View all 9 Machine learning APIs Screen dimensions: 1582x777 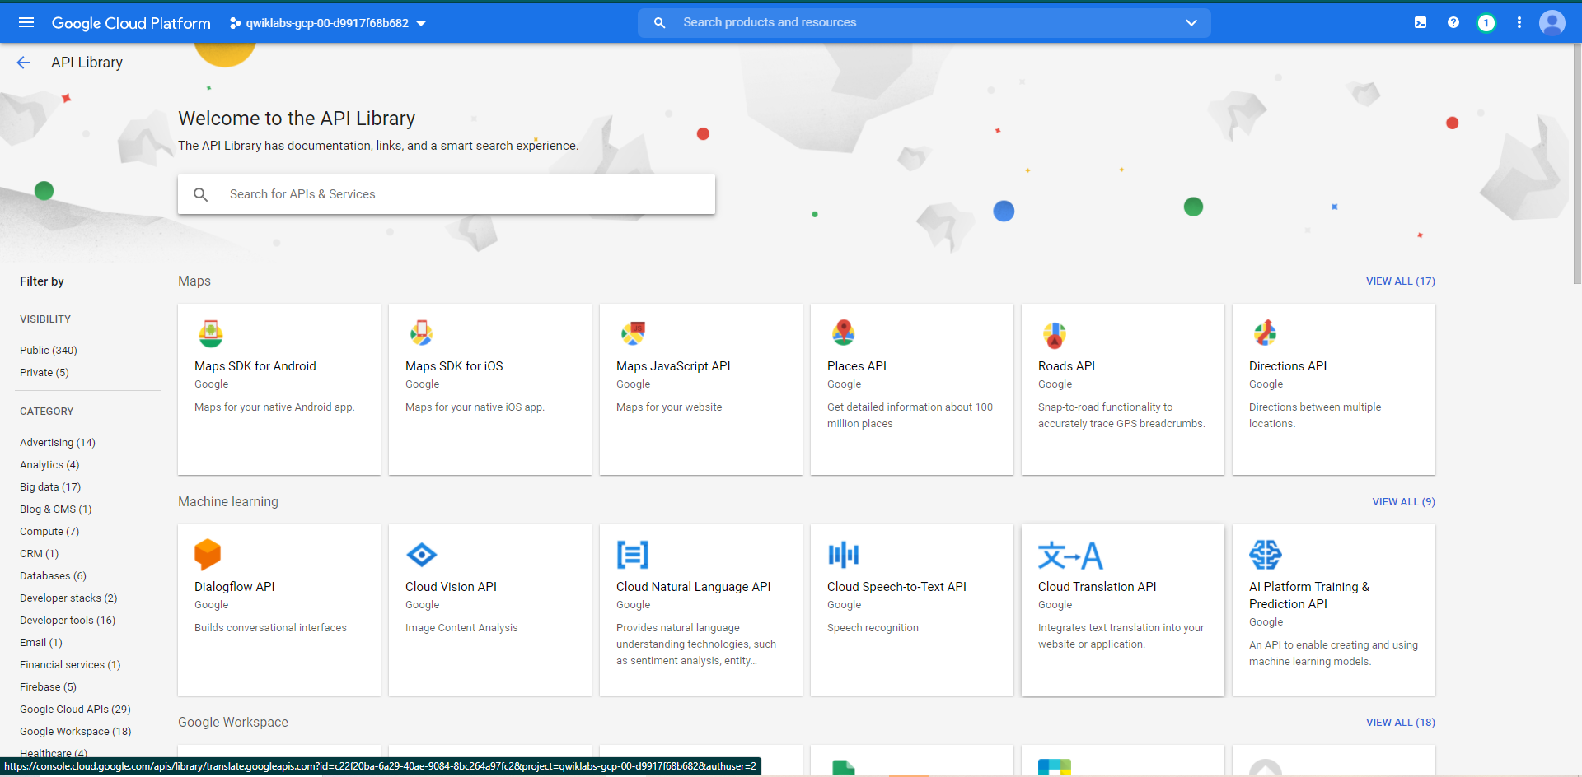pos(1403,502)
